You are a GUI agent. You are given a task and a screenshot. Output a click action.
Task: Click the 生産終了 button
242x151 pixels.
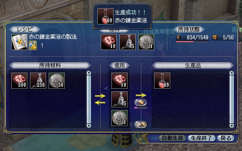[201, 138]
